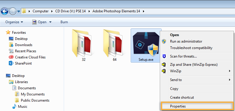
Task: Select the Music library icon
Action: pyautogui.click(x=14, y=107)
